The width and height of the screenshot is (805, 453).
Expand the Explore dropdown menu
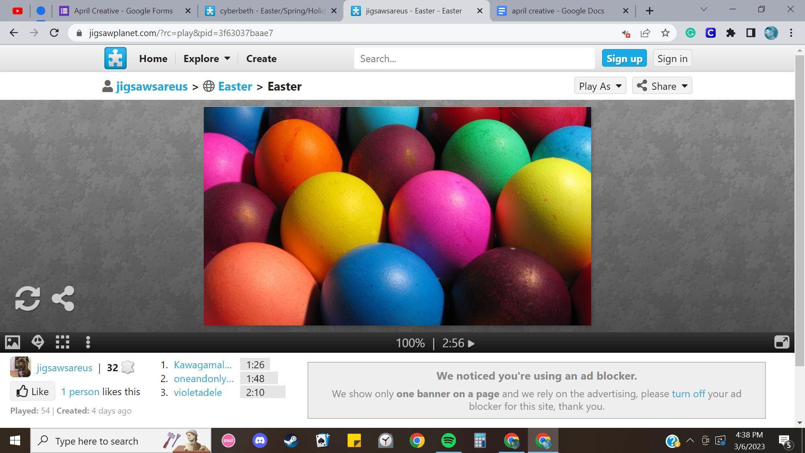(x=207, y=59)
